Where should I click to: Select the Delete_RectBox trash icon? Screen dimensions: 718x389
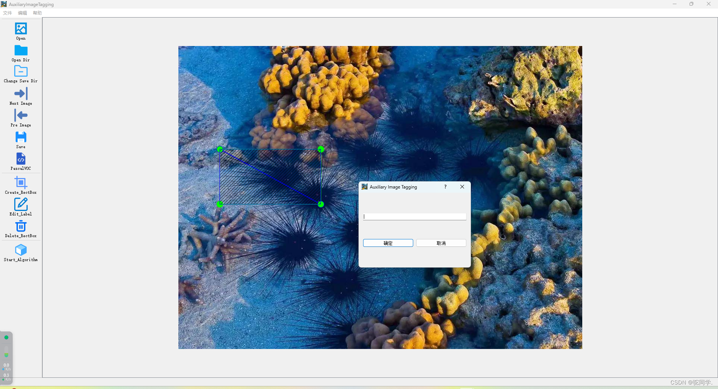(21, 226)
